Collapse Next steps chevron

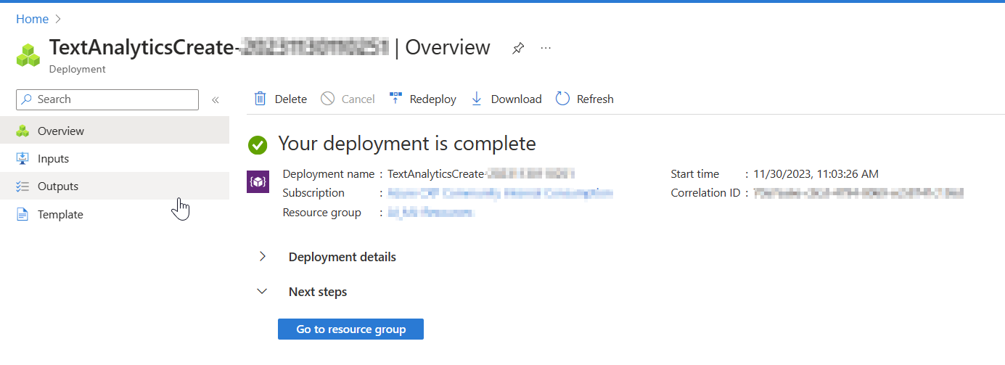click(263, 291)
